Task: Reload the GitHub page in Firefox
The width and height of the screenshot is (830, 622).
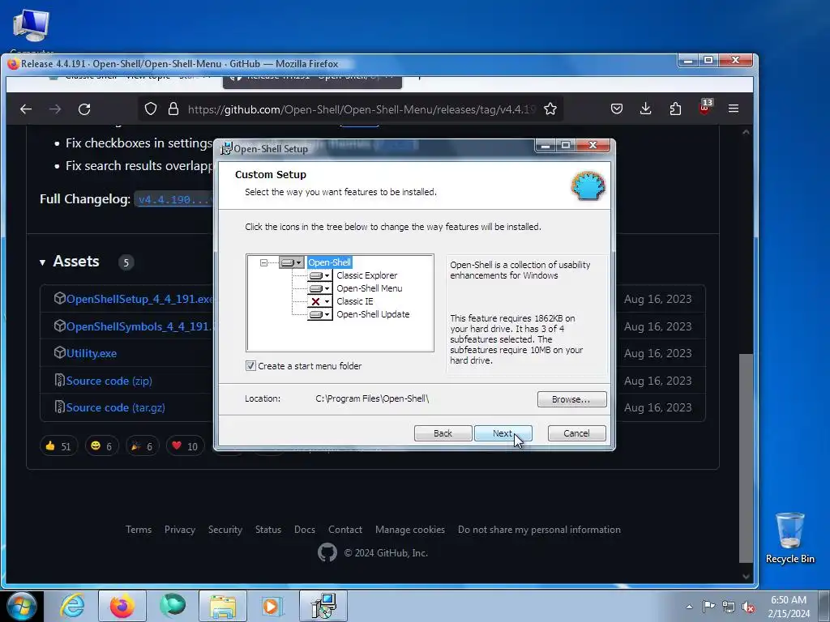Action: pyautogui.click(x=84, y=109)
